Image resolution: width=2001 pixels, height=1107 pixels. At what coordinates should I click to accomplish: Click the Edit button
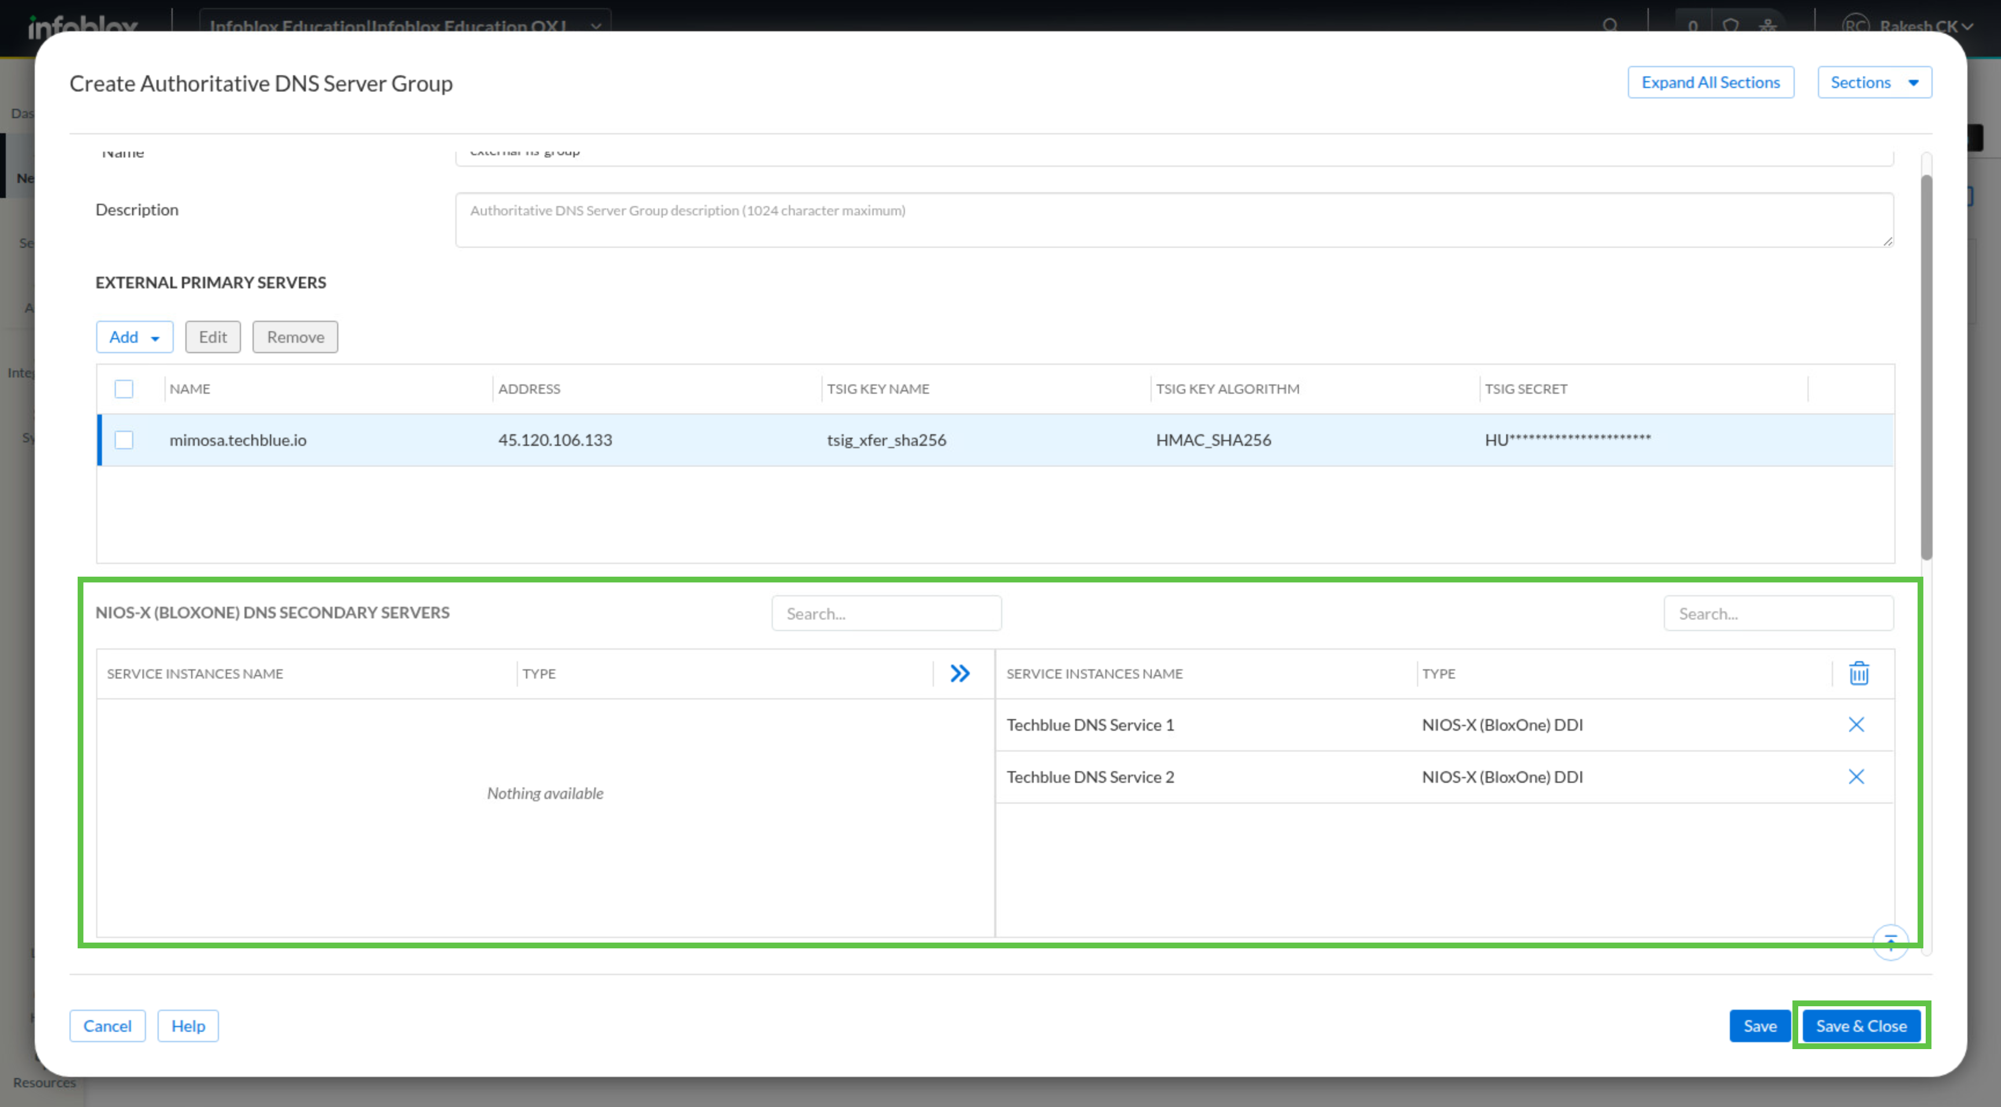[x=213, y=337]
